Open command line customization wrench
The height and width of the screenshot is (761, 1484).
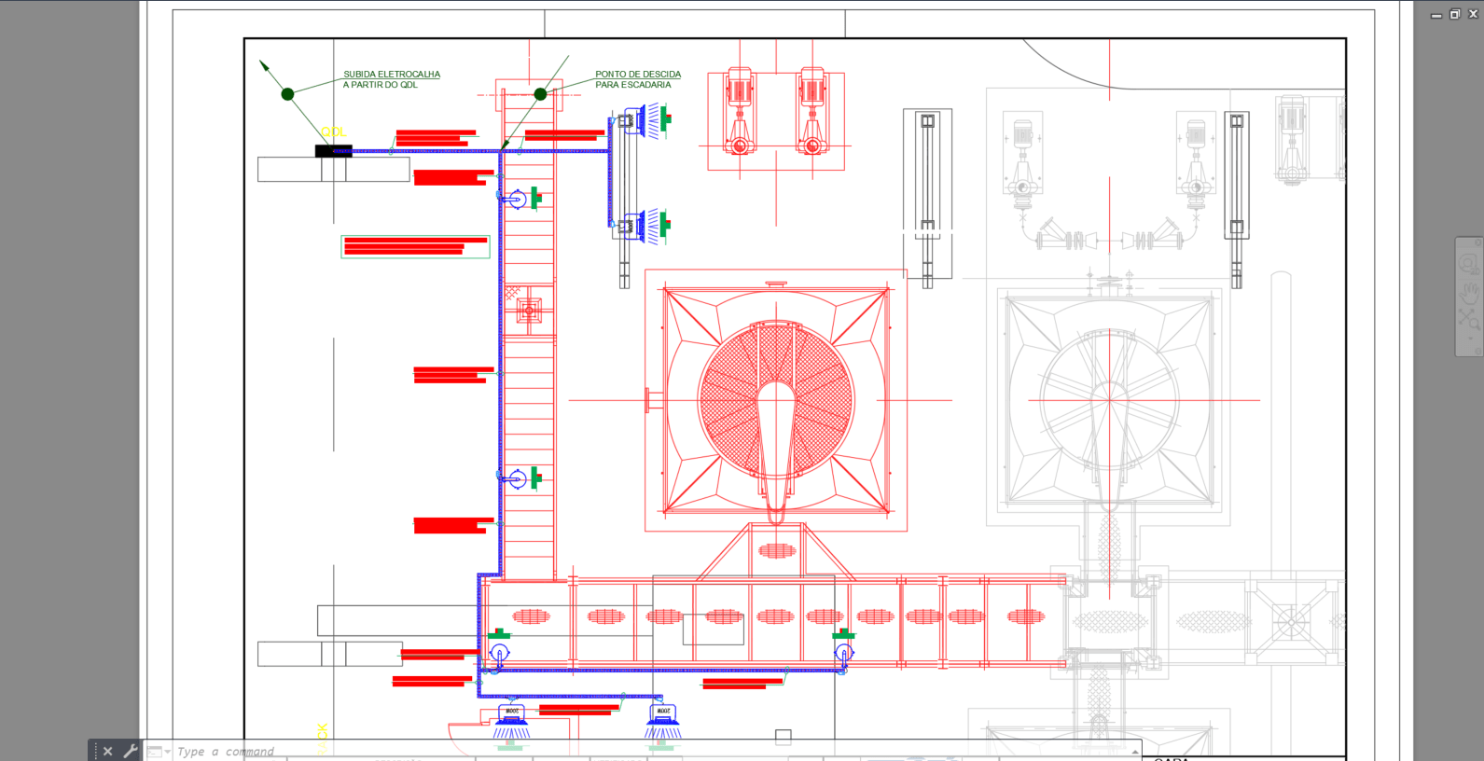coord(131,751)
